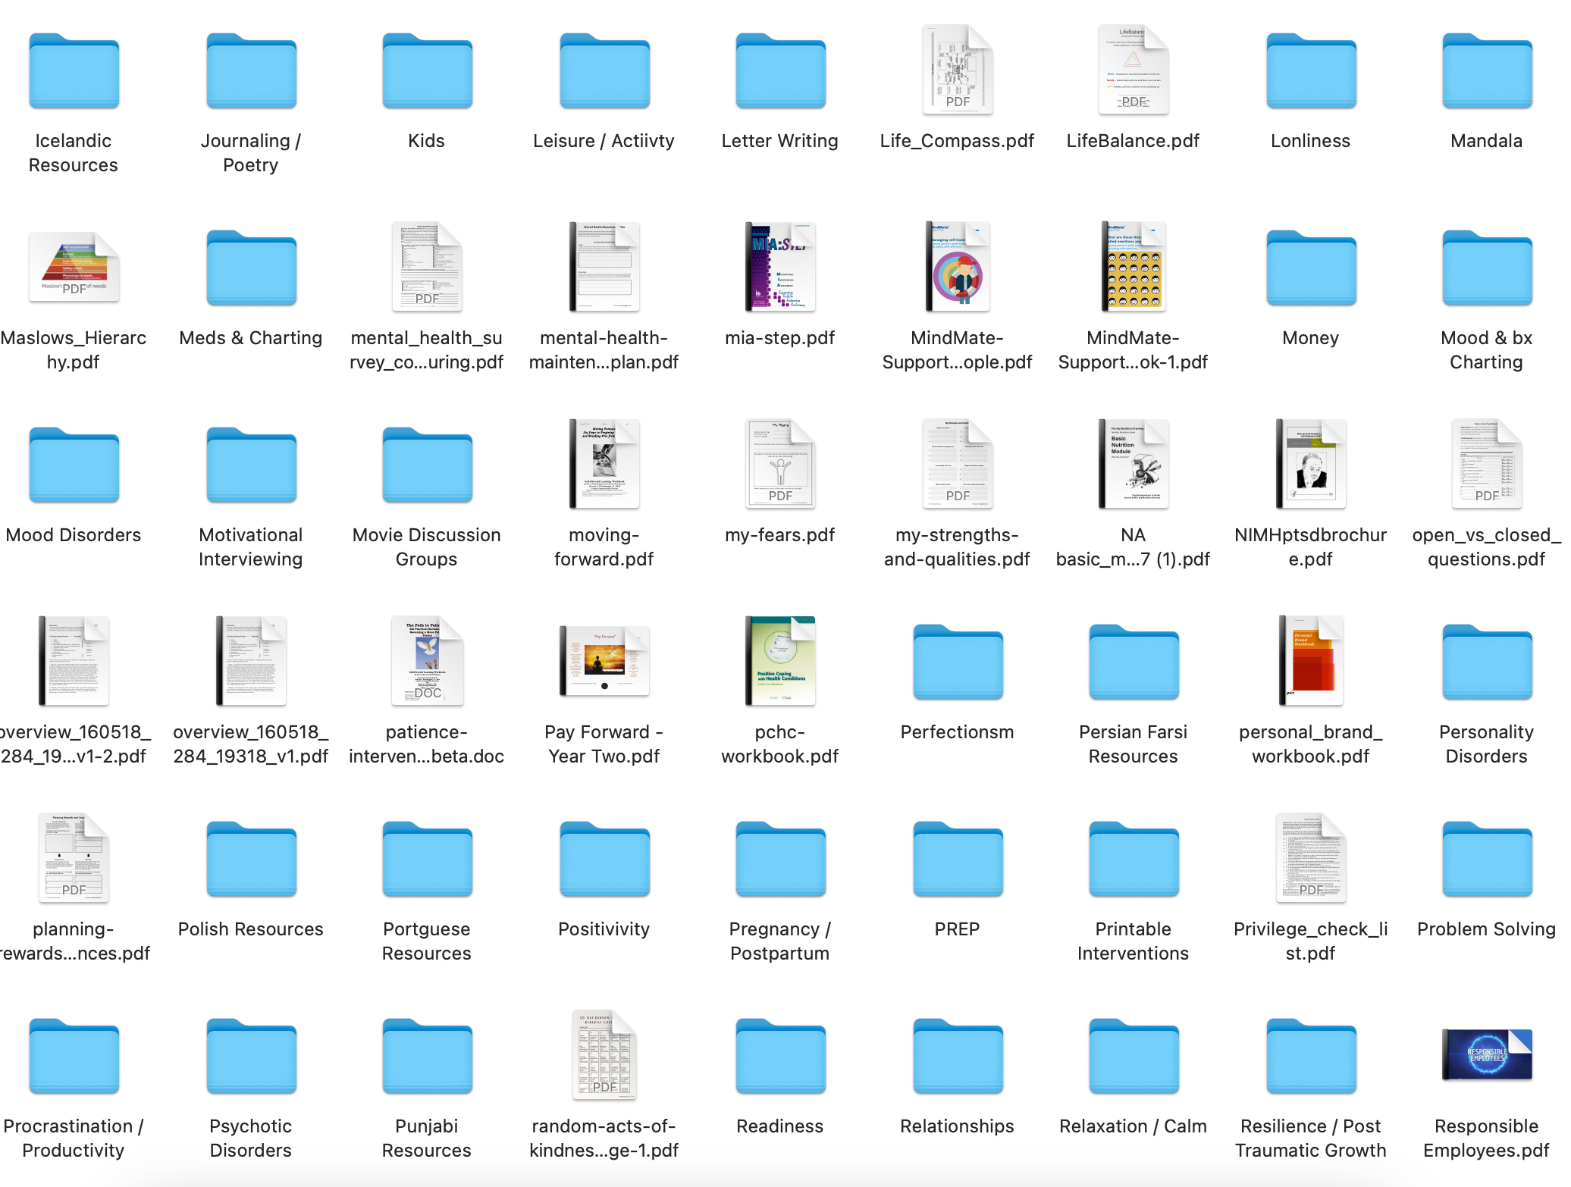Select the Movie Discussion Groups folder
1571x1187 pixels.
point(427,465)
